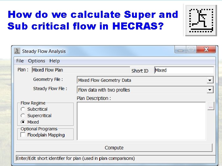Open the Help menu

(55, 61)
